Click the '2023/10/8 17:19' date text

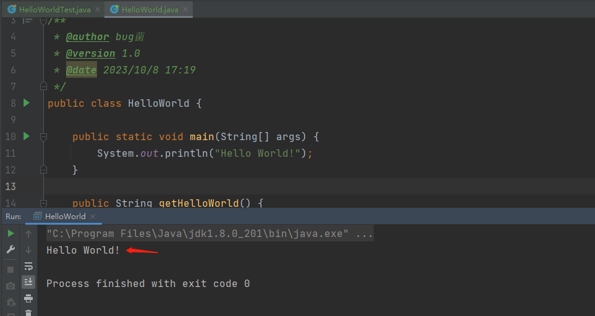150,70
